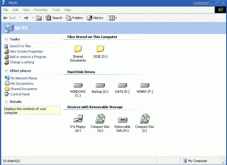227x165 pixels.
Task: Click the Comments? link
Action: pos(201,3)
